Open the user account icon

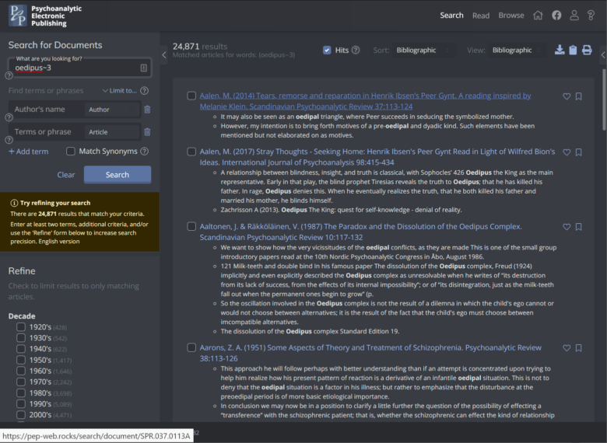574,15
